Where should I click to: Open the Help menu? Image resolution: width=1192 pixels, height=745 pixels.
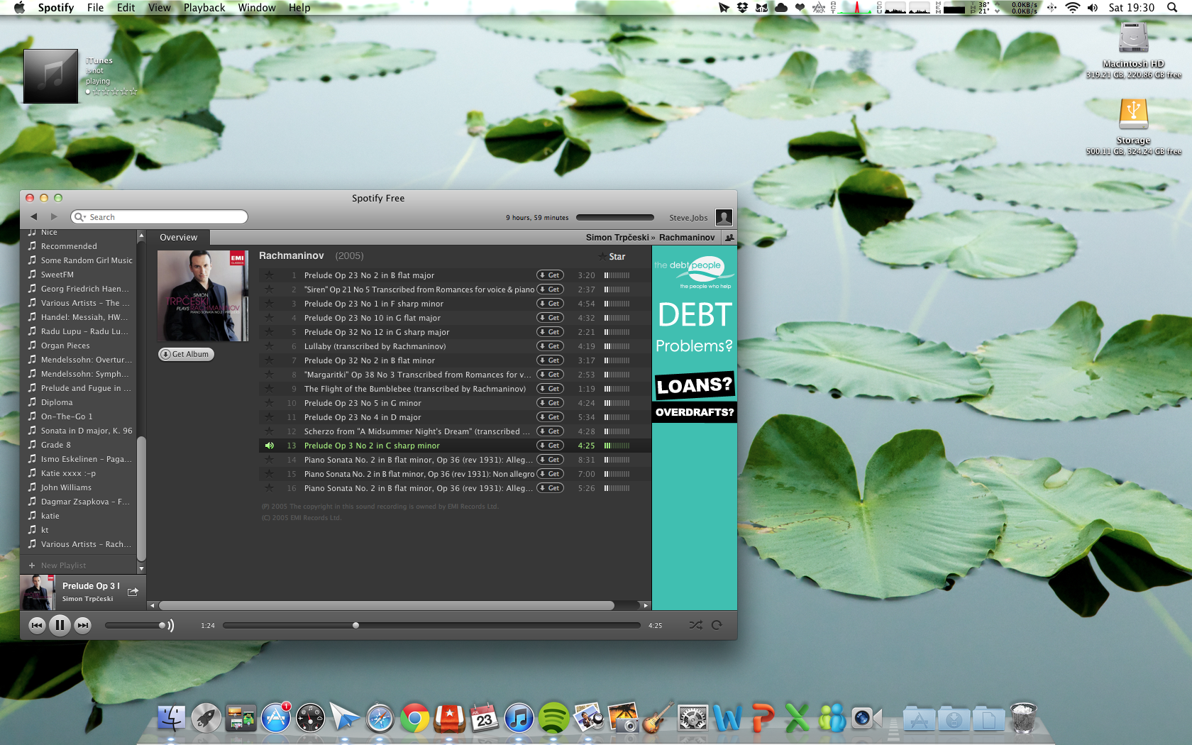299,8
